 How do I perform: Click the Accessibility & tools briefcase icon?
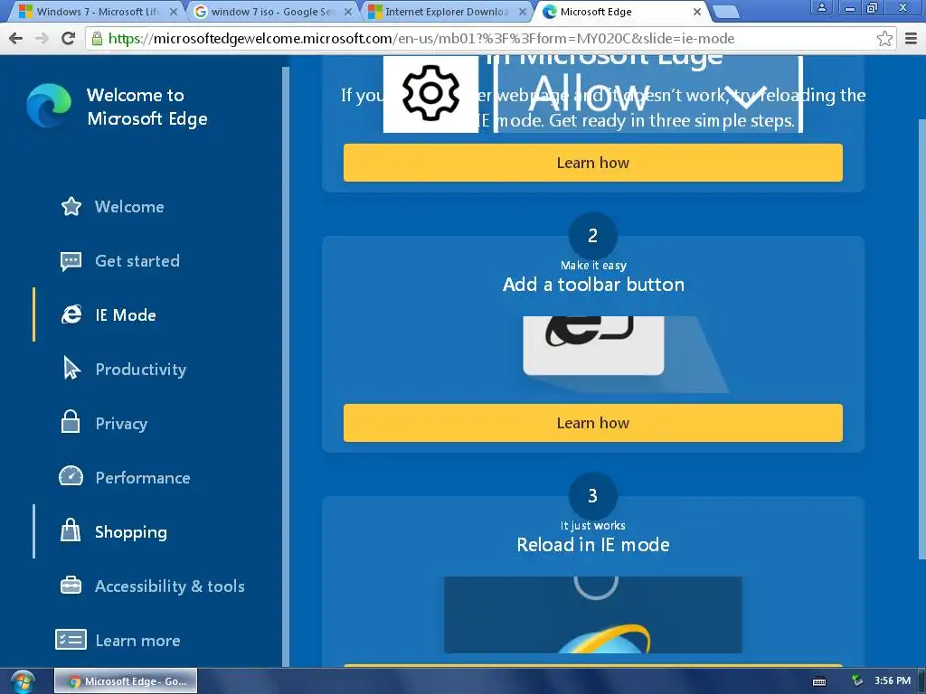(x=71, y=585)
